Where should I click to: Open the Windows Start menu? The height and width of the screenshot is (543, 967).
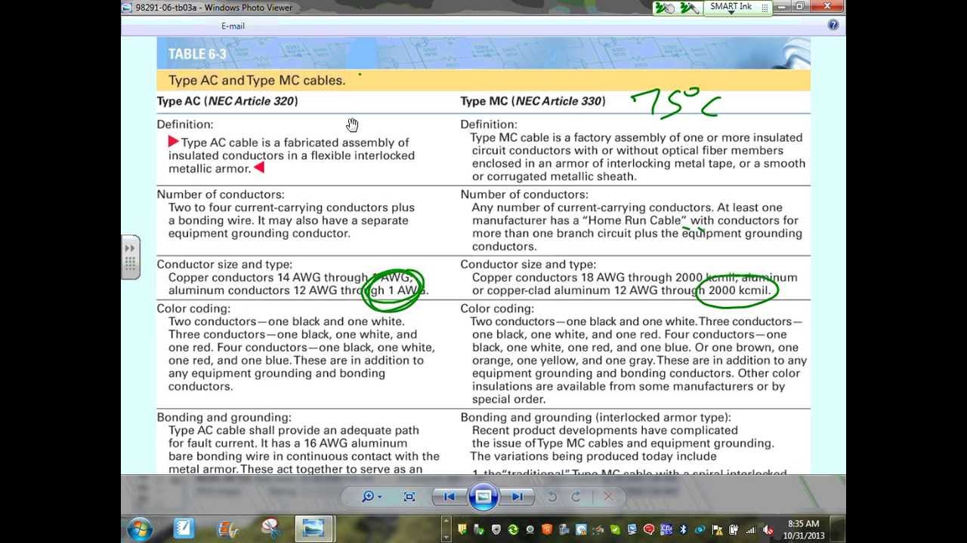140,529
